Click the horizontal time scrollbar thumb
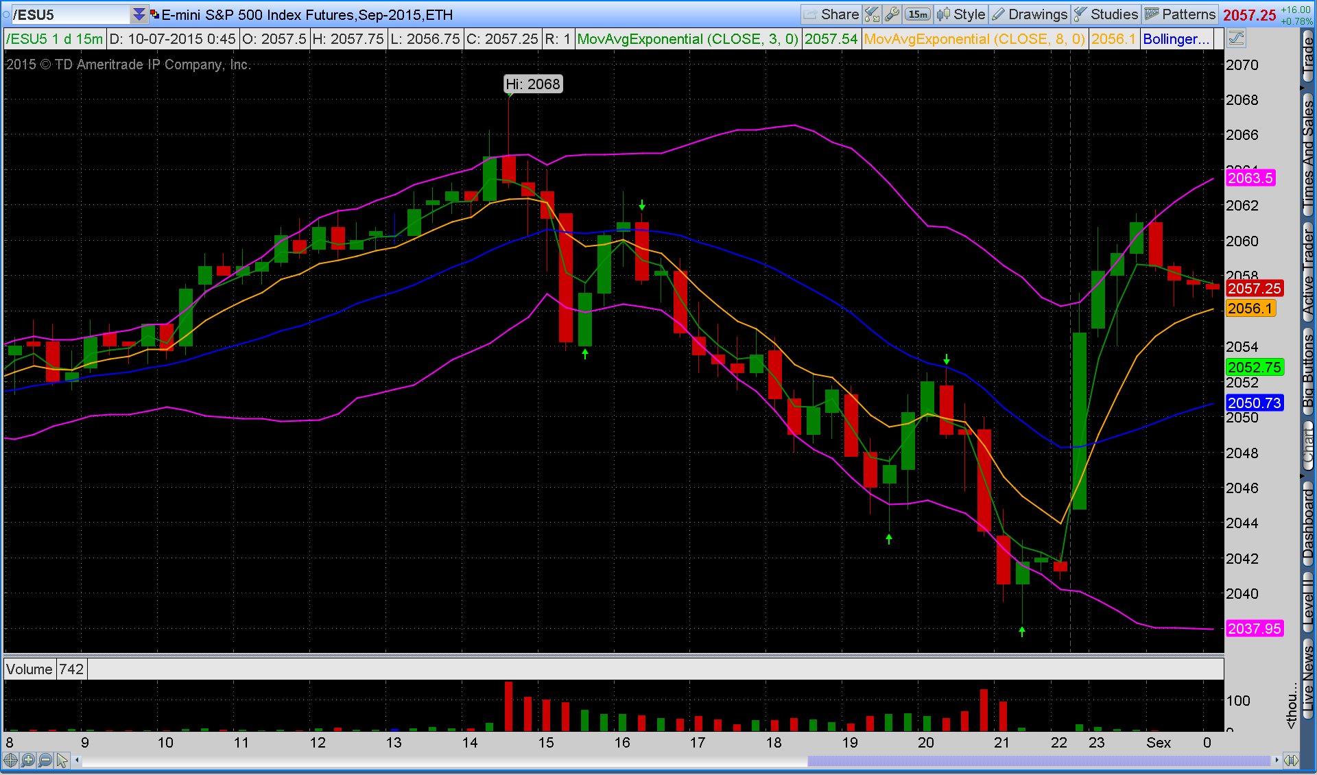The width and height of the screenshot is (1317, 775). [1038, 760]
